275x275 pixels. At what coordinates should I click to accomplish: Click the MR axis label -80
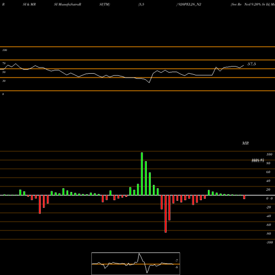(x=268, y=234)
